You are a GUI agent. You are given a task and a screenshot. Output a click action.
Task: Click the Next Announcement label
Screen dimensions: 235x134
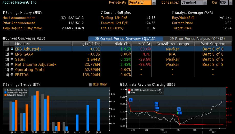(x=19, y=18)
